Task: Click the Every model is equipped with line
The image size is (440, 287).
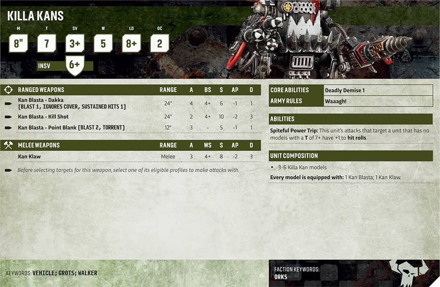Action: (x=336, y=177)
